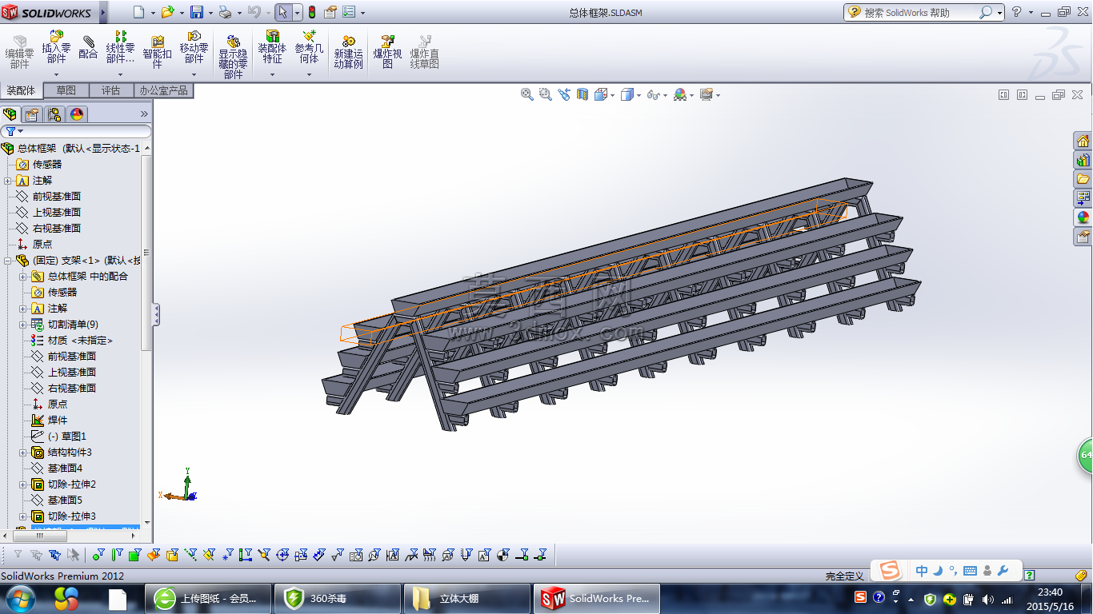Open the Design Library icon in task pane

point(1083,160)
